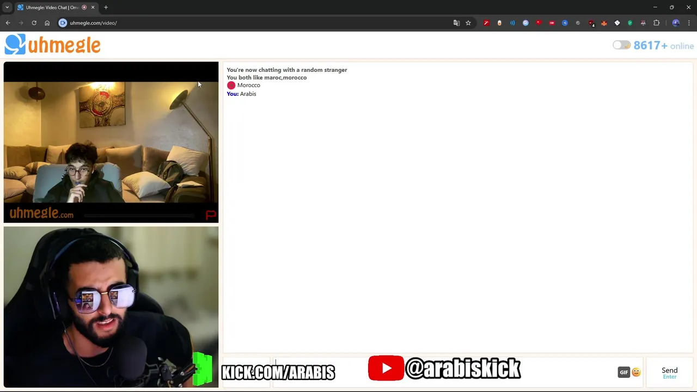Screen dimensions: 697x392
Task: Click the green shield extension icon
Action: point(630,23)
